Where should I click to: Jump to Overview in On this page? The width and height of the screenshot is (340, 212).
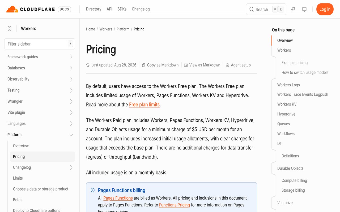(285, 41)
